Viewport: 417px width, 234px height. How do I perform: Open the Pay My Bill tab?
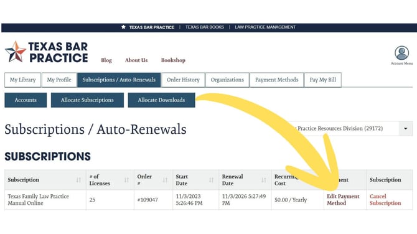pyautogui.click(x=322, y=80)
